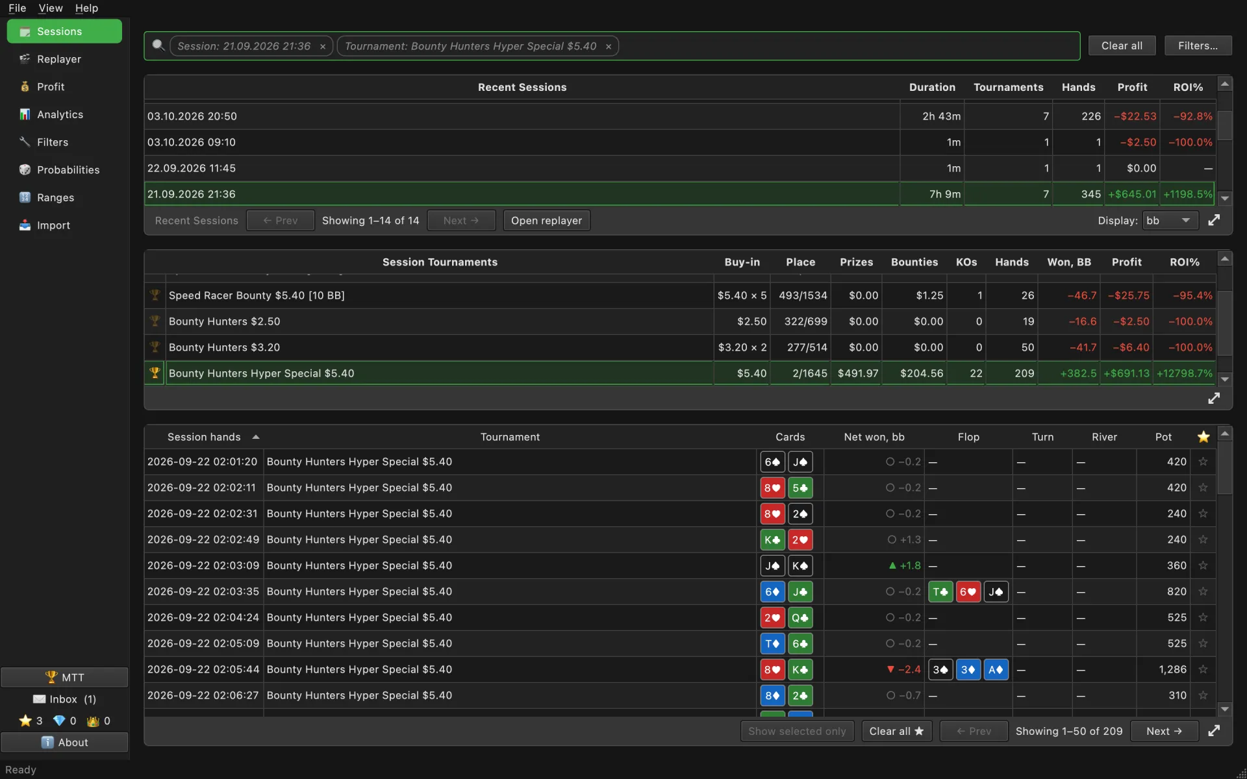Remove the Tournament Bounty Hunters Hyper Special filter chip
This screenshot has width=1247, height=779.
609,47
